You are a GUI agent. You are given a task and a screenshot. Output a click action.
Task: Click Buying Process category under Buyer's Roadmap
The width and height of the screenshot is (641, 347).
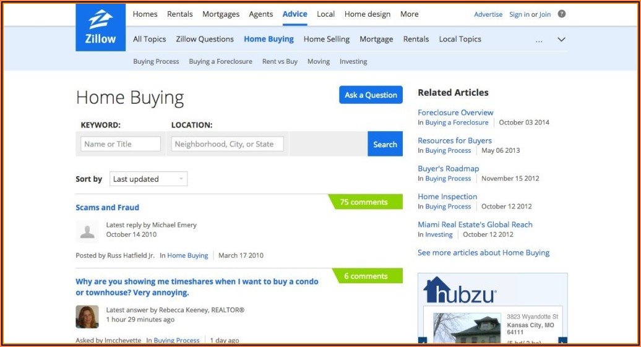pos(448,178)
